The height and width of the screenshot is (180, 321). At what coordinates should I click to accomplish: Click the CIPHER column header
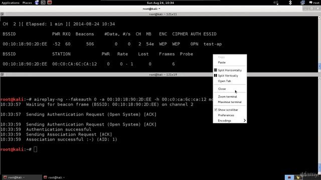180,34
